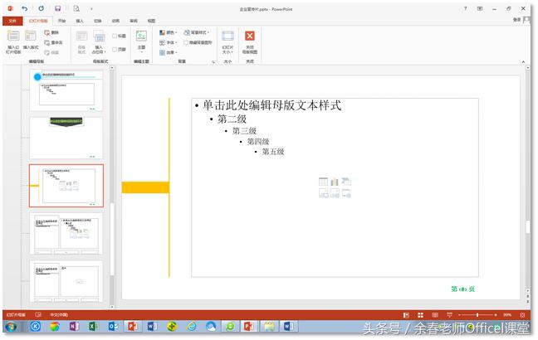Select the layout thumbnail with dark banner title
Viewport: 538px width, 340px height.
coord(66,138)
